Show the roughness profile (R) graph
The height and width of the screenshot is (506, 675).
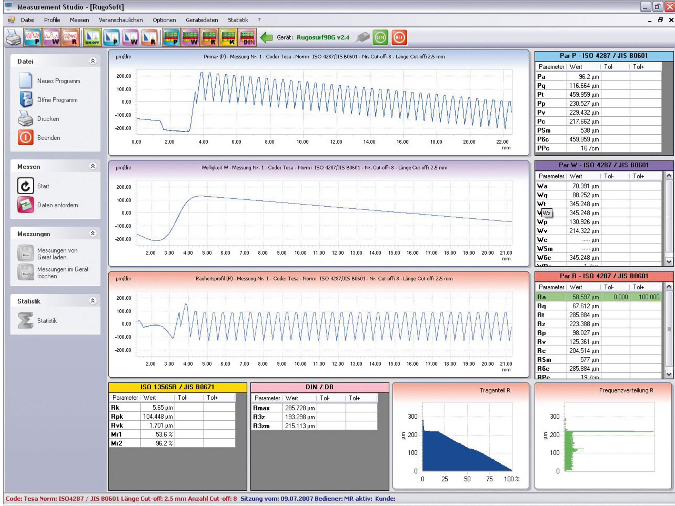tap(70, 37)
